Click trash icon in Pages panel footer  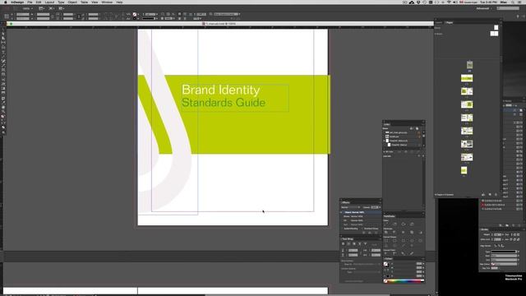496,194
